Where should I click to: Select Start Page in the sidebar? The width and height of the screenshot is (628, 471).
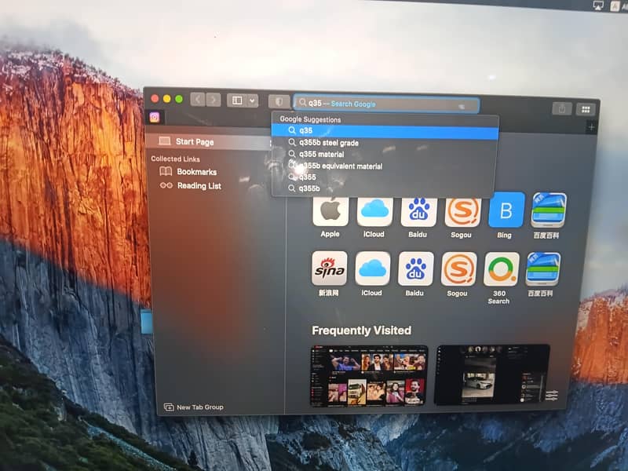[x=208, y=141]
